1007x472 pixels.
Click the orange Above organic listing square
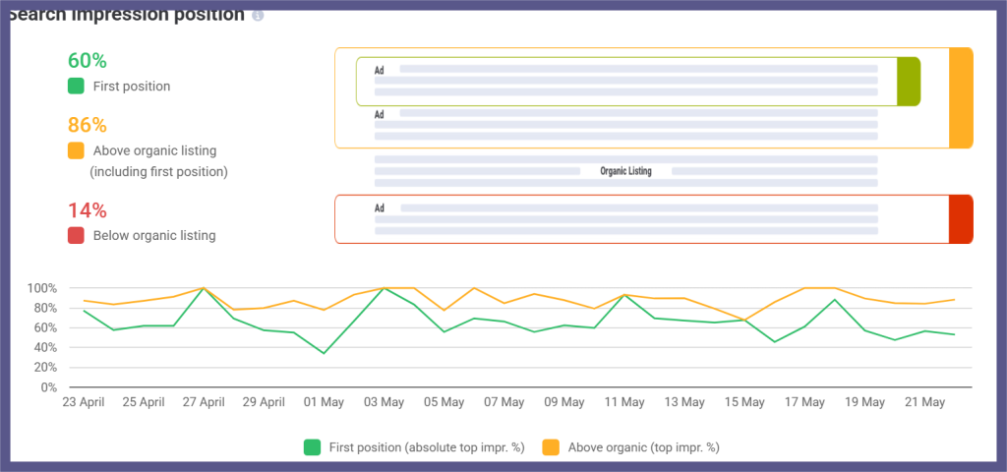[x=76, y=150]
